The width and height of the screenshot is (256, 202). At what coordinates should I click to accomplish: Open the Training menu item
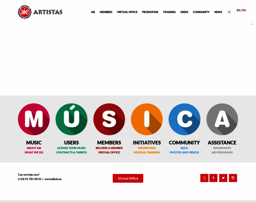(x=169, y=12)
